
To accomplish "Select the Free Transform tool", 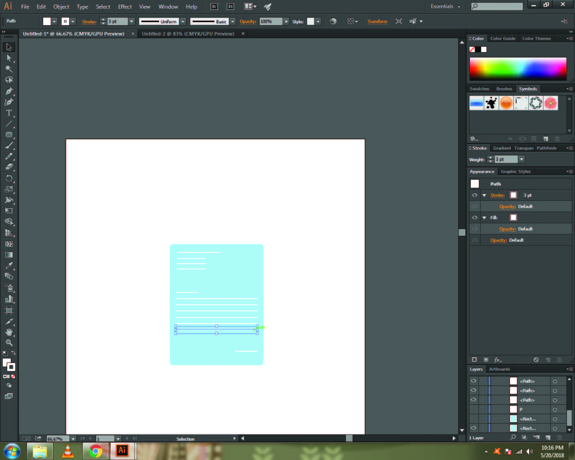I will (9, 211).
